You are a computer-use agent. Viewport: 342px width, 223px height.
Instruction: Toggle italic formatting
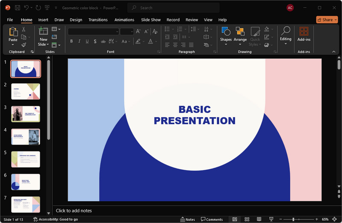point(80,41)
